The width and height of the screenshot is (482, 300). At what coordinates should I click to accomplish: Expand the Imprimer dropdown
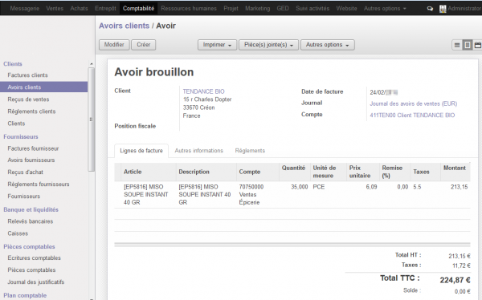point(217,45)
